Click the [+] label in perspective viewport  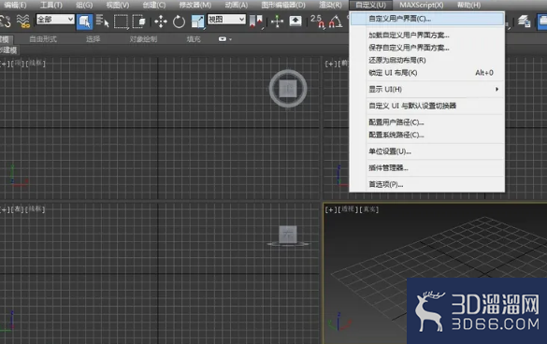point(331,209)
